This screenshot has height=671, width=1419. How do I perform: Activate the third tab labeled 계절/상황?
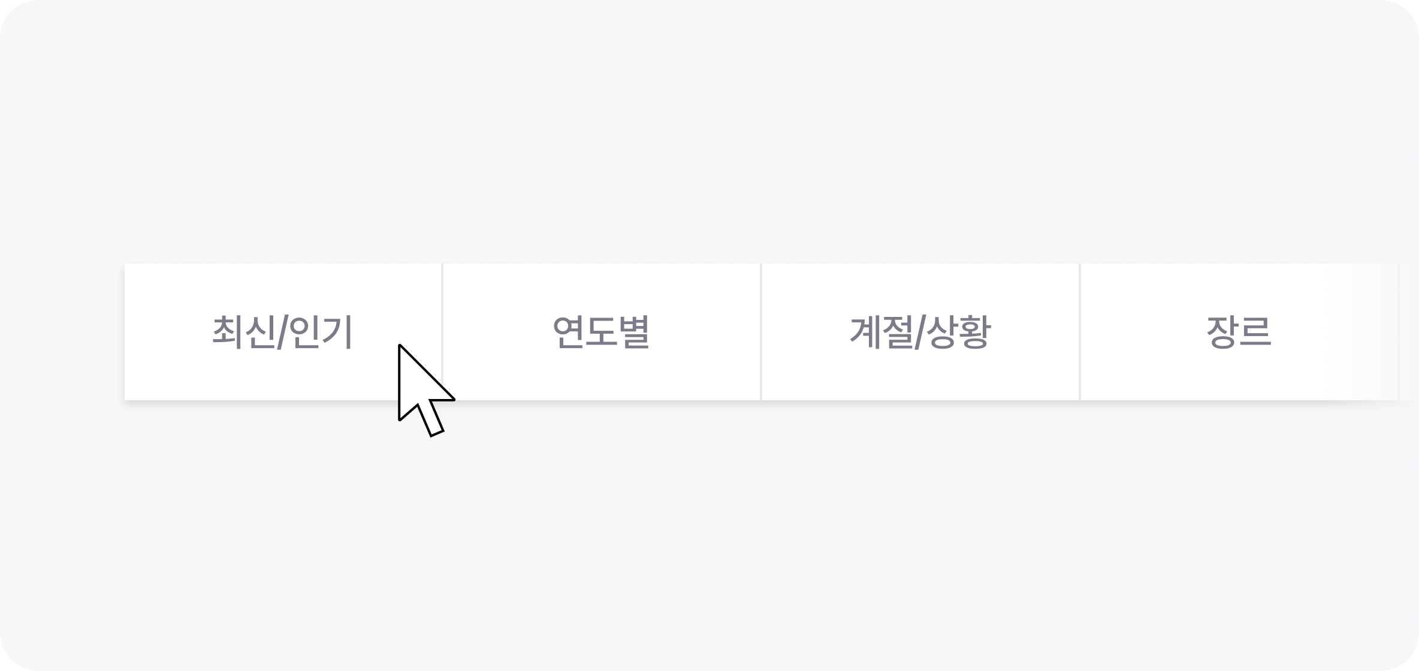click(920, 332)
